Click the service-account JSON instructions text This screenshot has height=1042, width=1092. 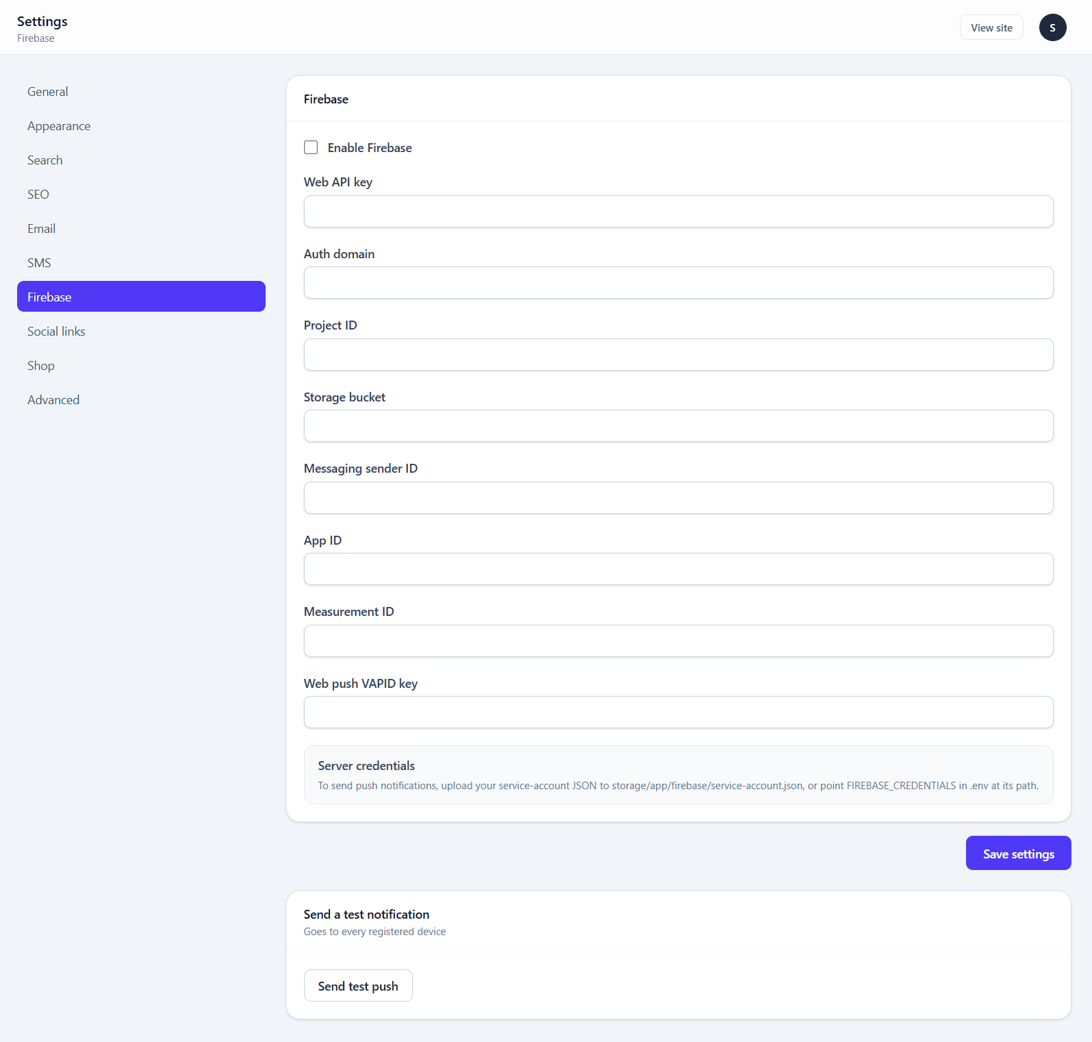point(678,786)
